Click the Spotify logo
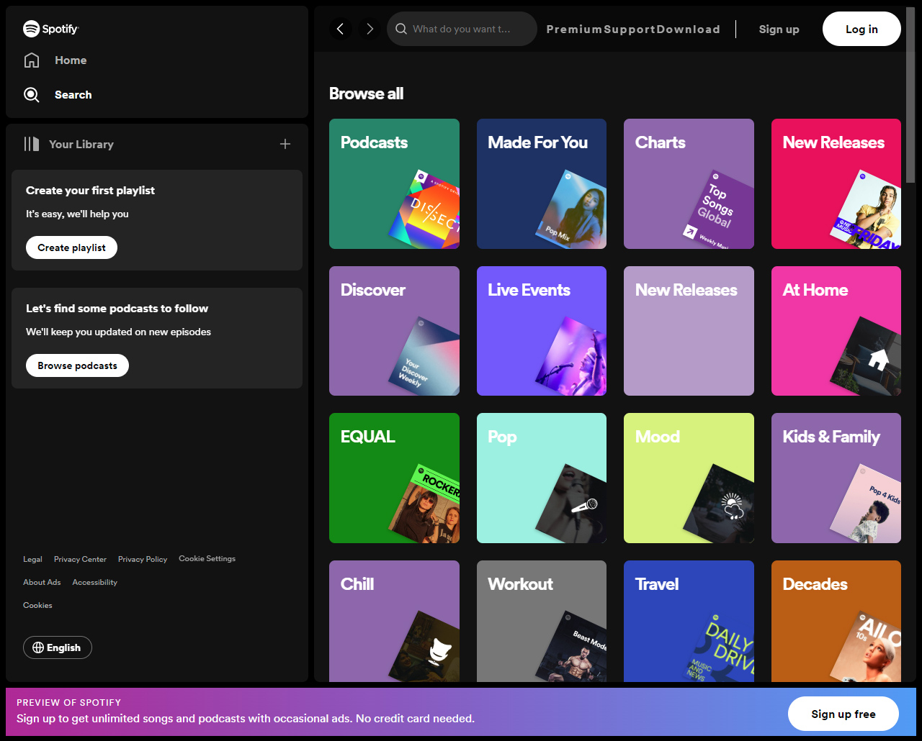 pyautogui.click(x=50, y=29)
